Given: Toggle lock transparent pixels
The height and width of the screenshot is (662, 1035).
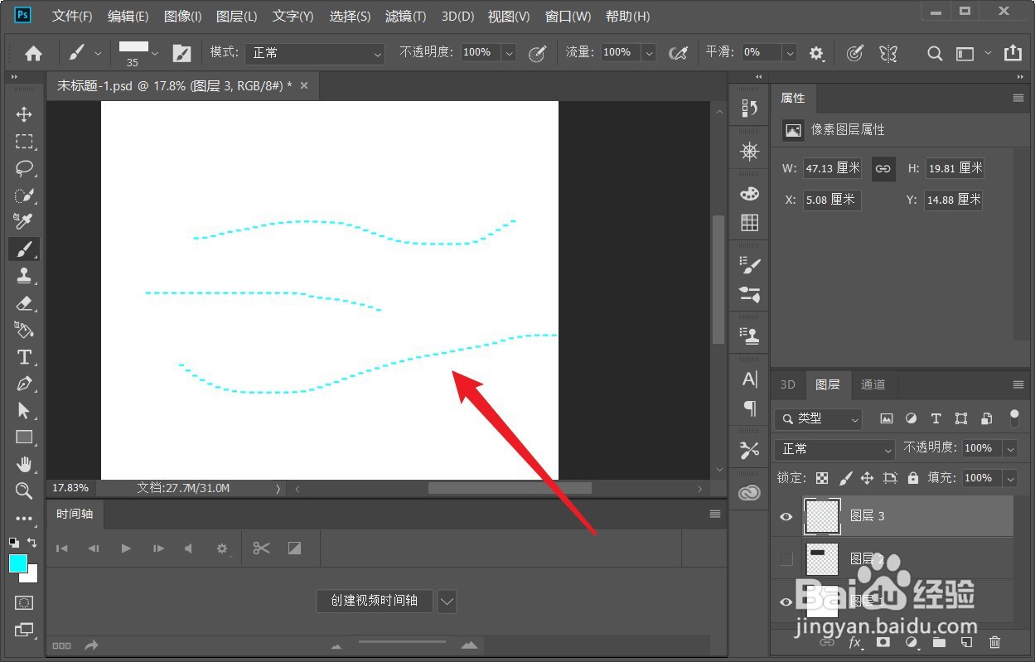Looking at the screenshot, I should point(821,478).
